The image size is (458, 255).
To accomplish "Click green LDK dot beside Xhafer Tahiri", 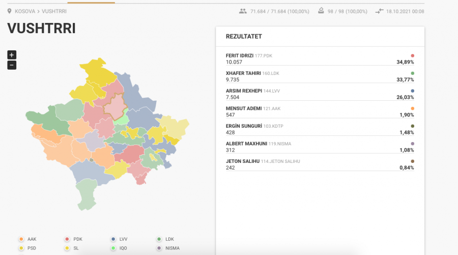I will coord(412,73).
